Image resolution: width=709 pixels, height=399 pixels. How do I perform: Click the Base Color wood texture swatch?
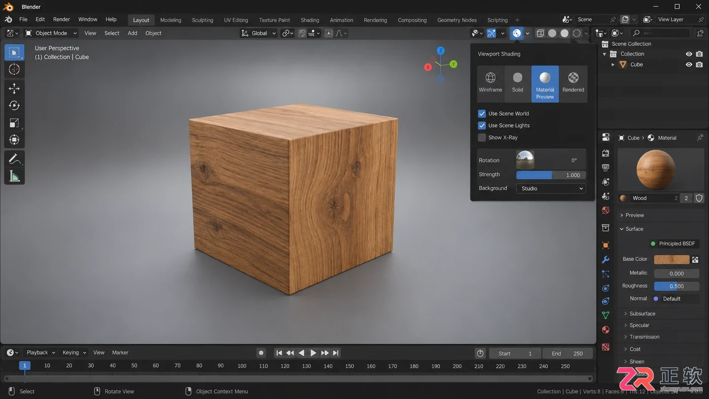click(x=672, y=260)
